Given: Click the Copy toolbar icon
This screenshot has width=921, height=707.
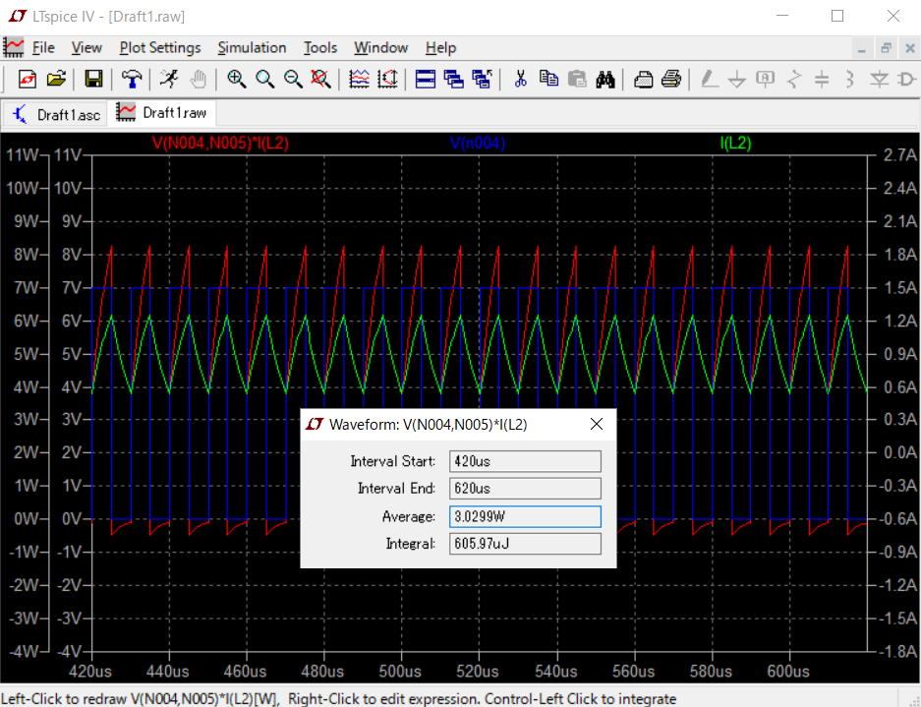Looking at the screenshot, I should (548, 79).
